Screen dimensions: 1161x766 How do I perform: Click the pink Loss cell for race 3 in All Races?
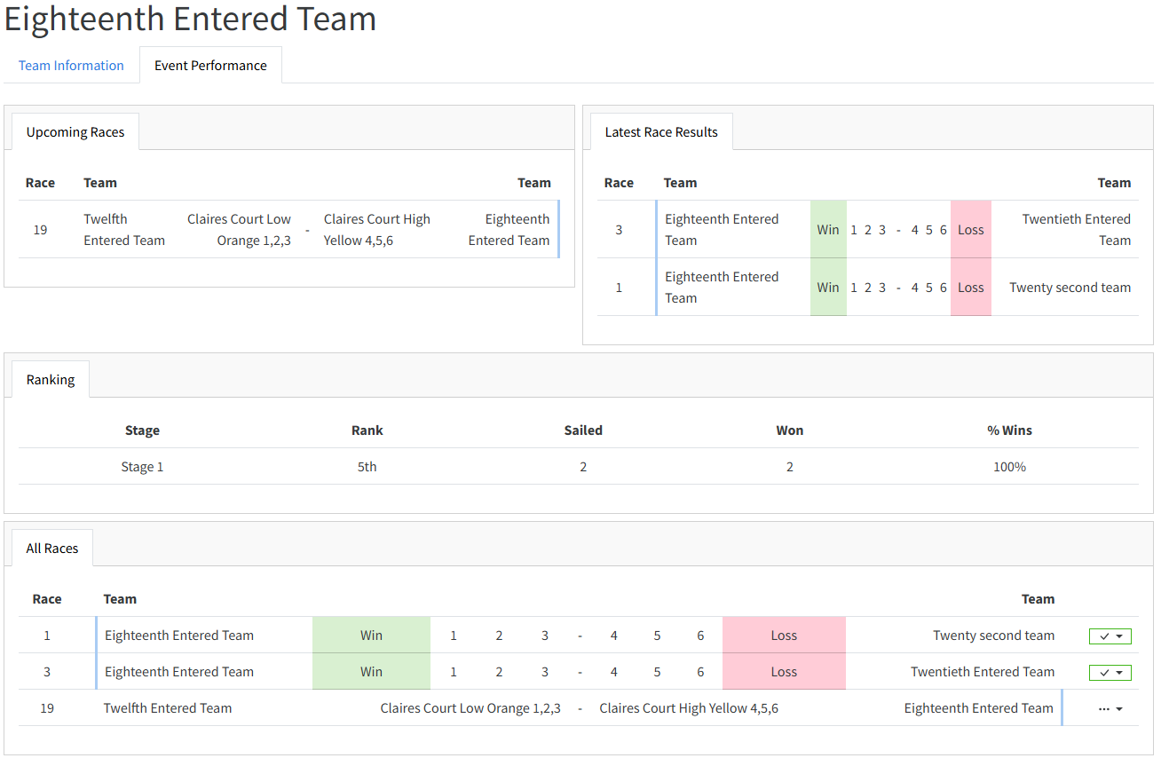point(784,672)
